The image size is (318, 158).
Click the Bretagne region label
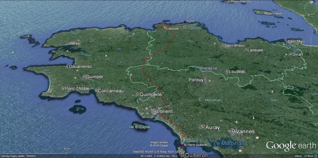208,68
